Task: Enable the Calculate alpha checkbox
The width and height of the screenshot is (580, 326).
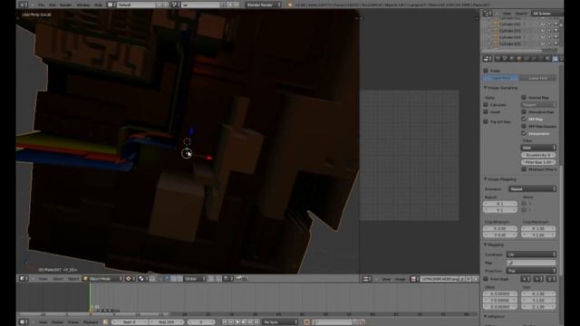Action: 486,105
